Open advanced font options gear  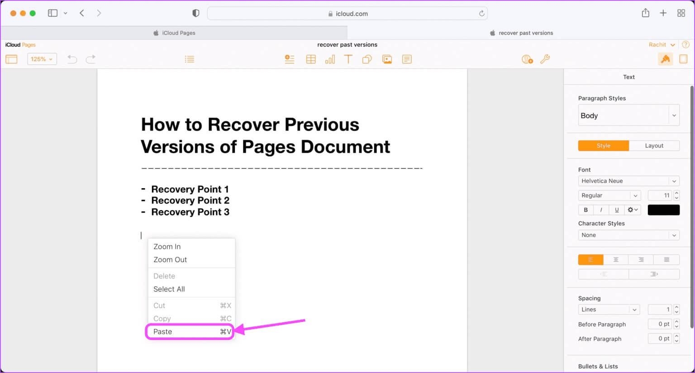[x=632, y=210]
